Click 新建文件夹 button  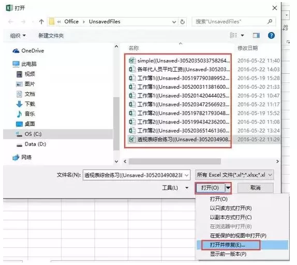[x=51, y=36]
